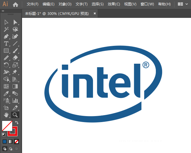Select the Scale tool
The width and height of the screenshot is (191, 153).
coord(15,65)
